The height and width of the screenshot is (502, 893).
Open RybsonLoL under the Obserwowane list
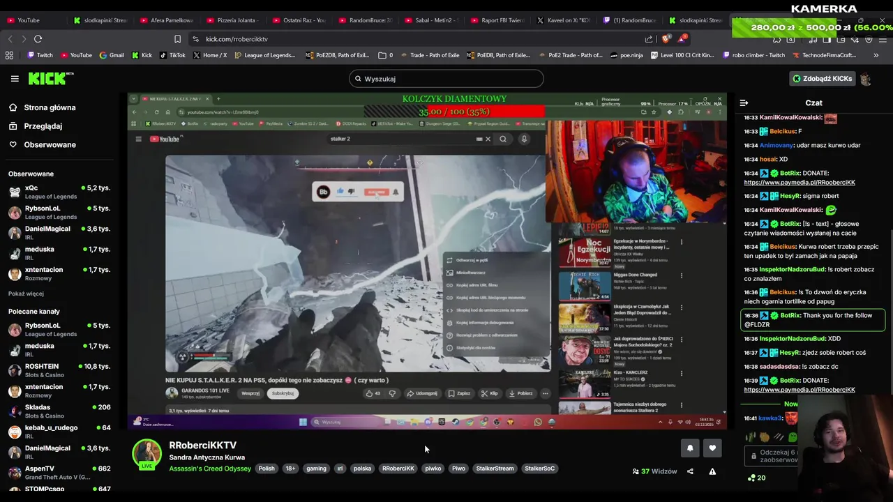pyautogui.click(x=60, y=212)
